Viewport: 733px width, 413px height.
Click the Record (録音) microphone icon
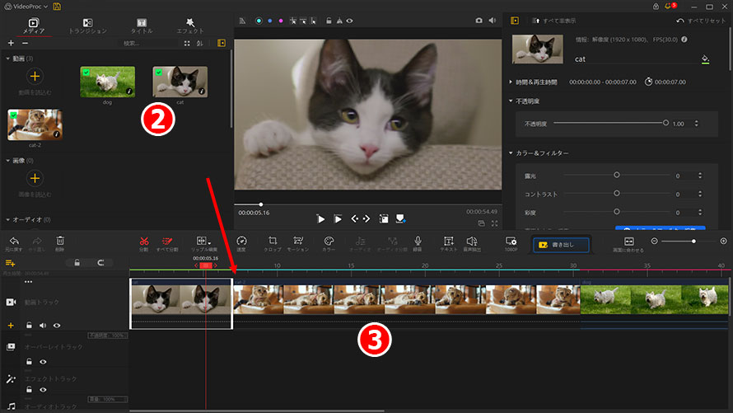pyautogui.click(x=418, y=241)
